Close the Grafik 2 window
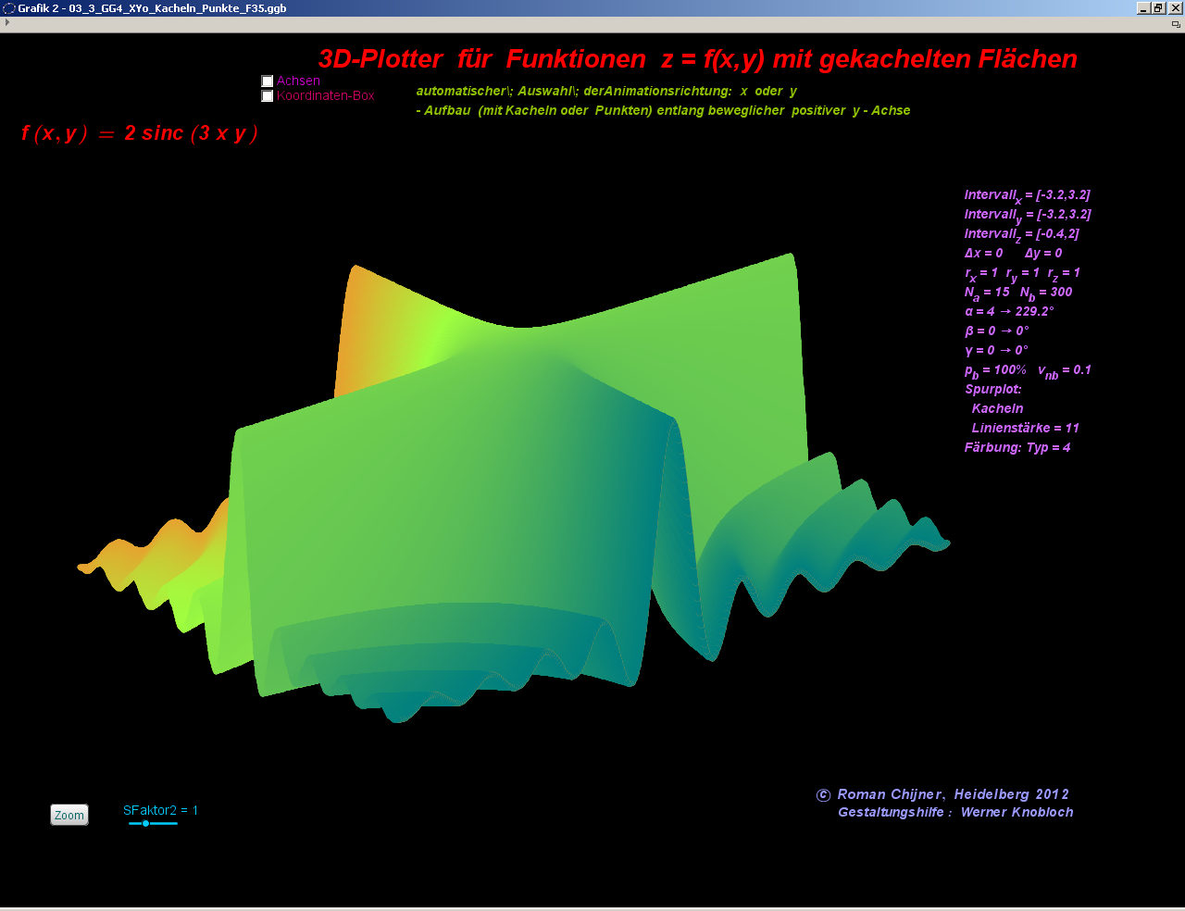The height and width of the screenshot is (911, 1185). tap(1175, 8)
